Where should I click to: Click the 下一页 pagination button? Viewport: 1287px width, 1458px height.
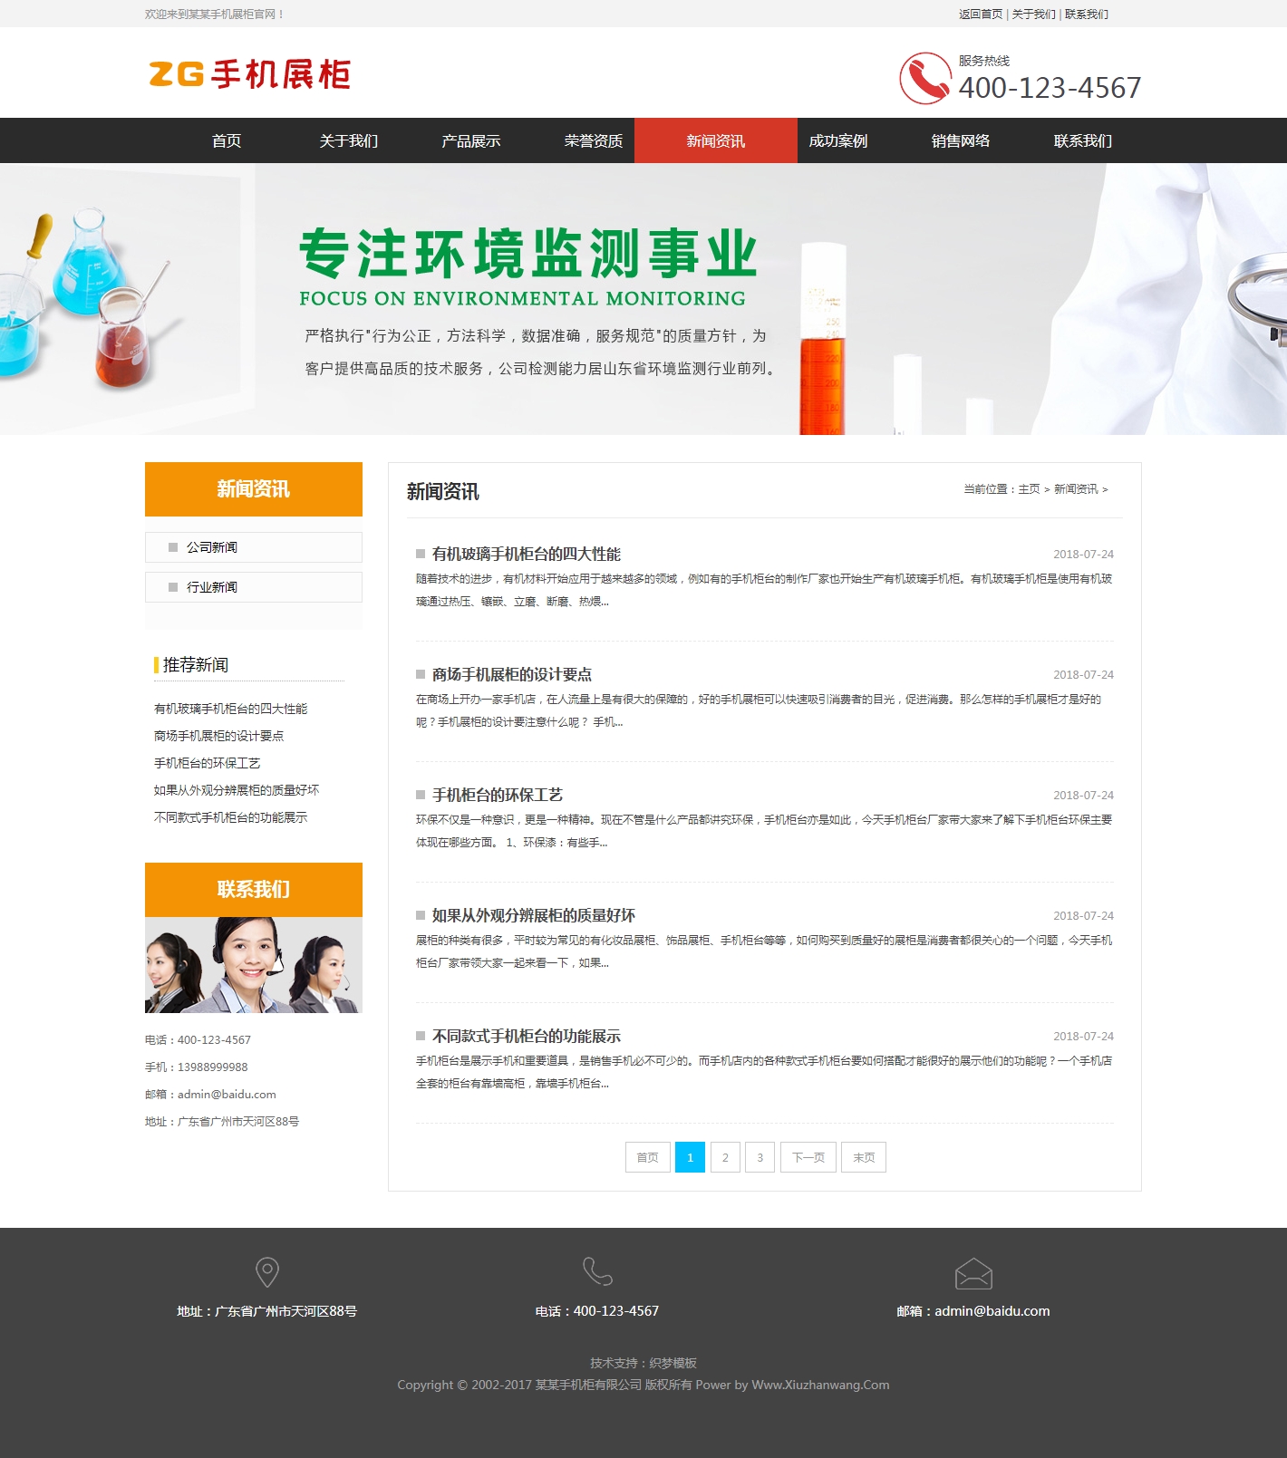tap(808, 1157)
